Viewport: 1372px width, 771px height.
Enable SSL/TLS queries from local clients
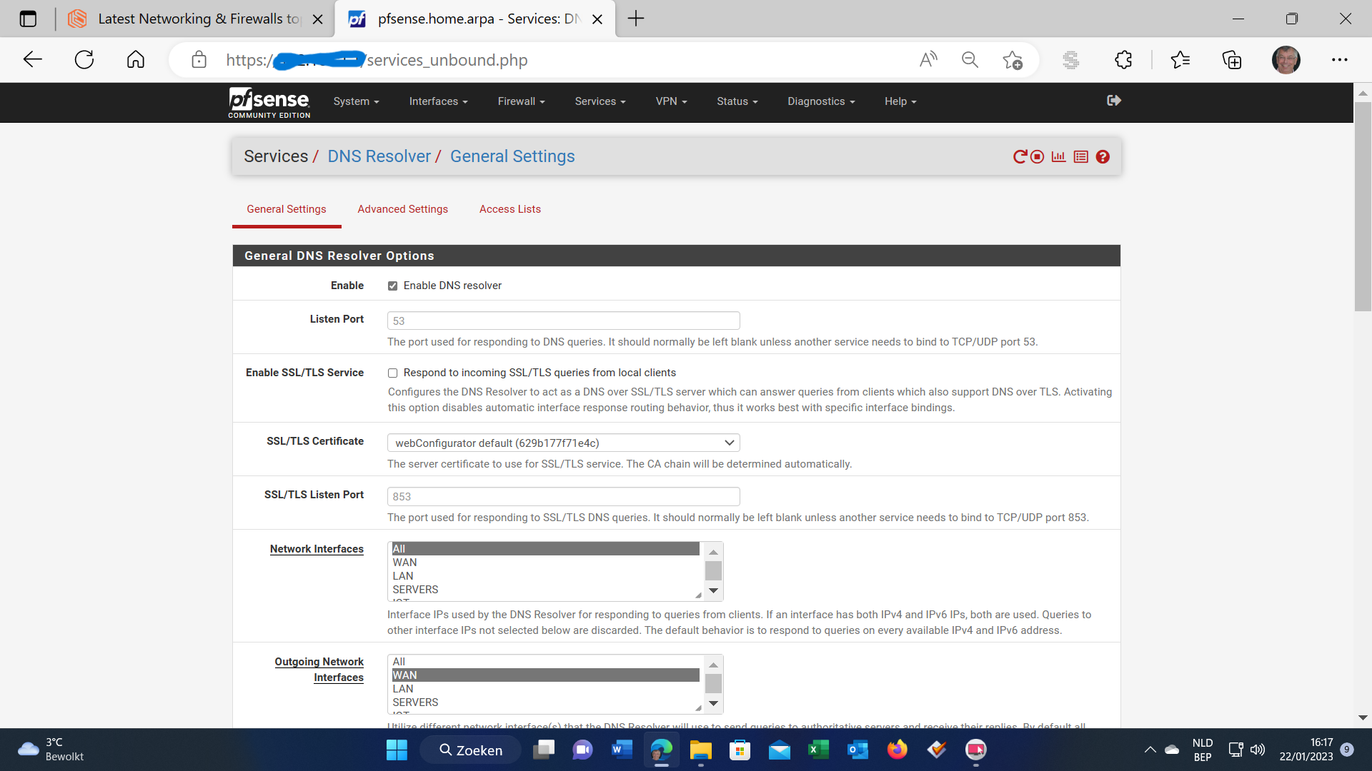[392, 373]
